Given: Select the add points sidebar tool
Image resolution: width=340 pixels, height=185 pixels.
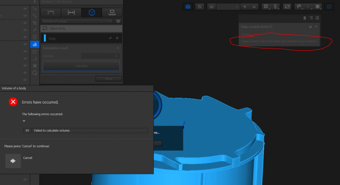Looking at the screenshot, I should click(35, 9).
